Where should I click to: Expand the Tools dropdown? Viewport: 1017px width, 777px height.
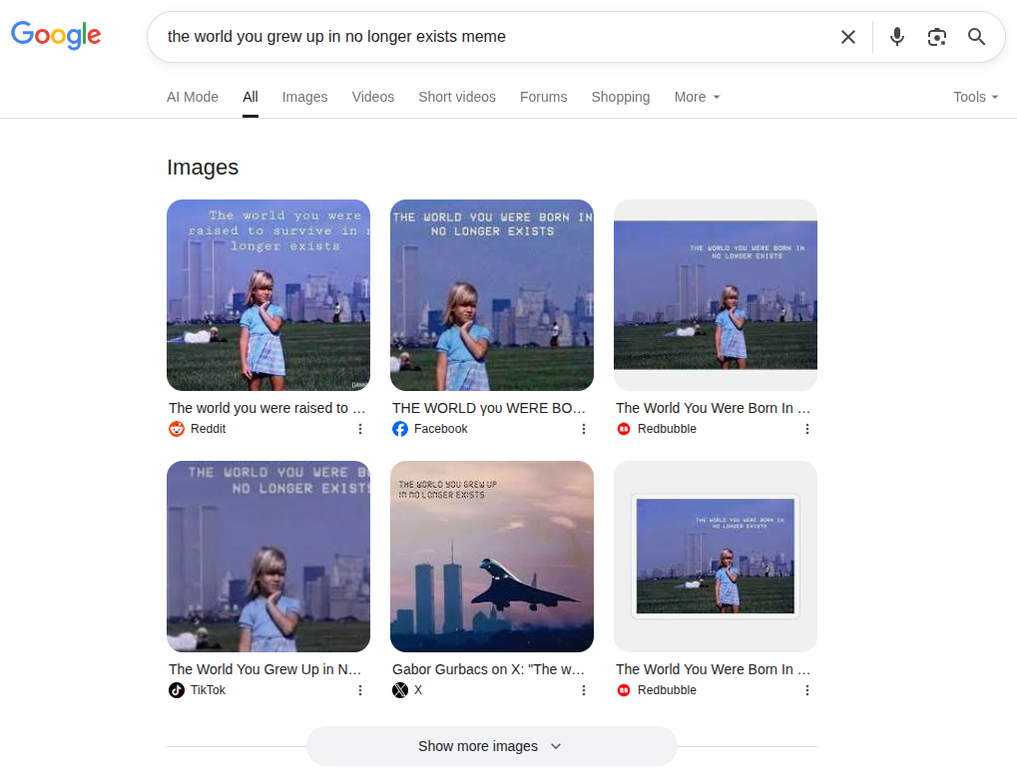(975, 97)
